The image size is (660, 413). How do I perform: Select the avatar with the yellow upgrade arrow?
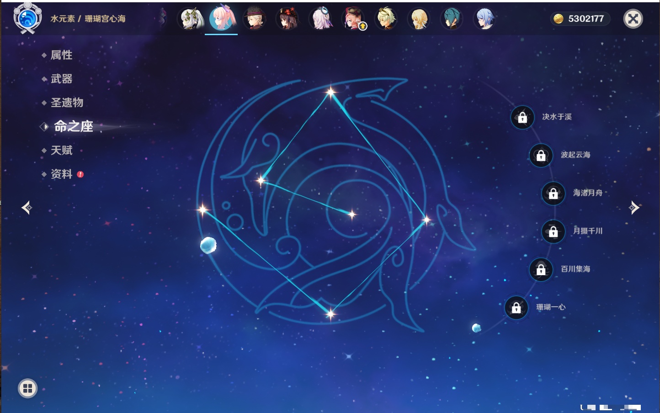point(353,19)
